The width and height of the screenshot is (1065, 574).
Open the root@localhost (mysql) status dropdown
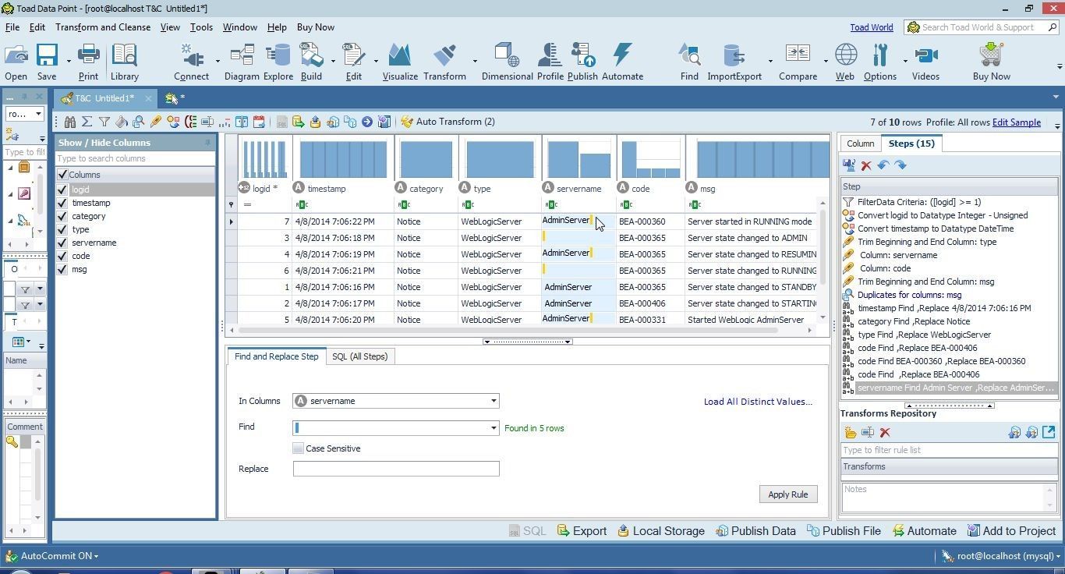pyautogui.click(x=1000, y=556)
